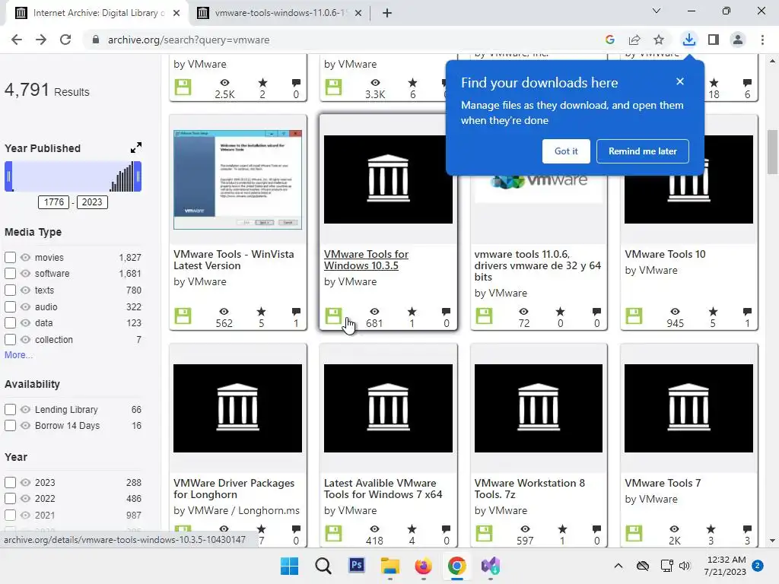779x584 pixels.
Task: Click Got it in downloads popup
Action: point(566,151)
